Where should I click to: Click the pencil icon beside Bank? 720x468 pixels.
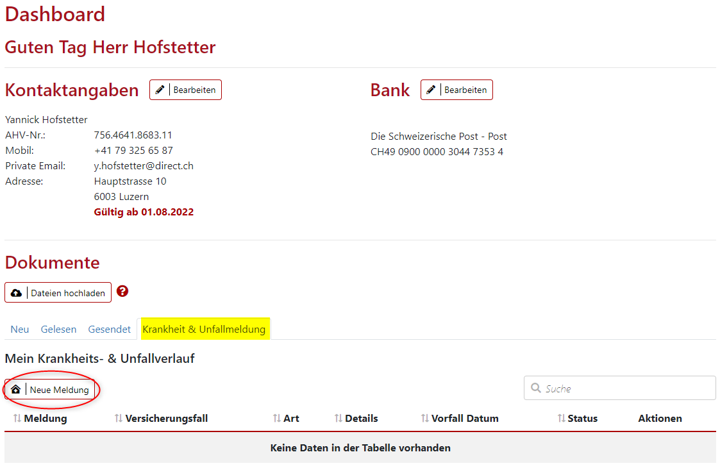click(431, 90)
